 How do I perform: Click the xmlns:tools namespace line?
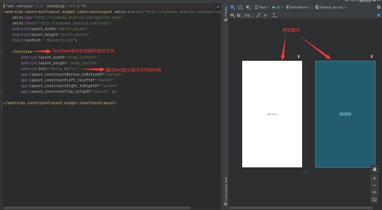[62, 23]
